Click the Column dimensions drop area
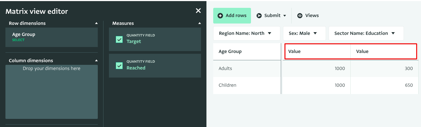 click(x=51, y=92)
